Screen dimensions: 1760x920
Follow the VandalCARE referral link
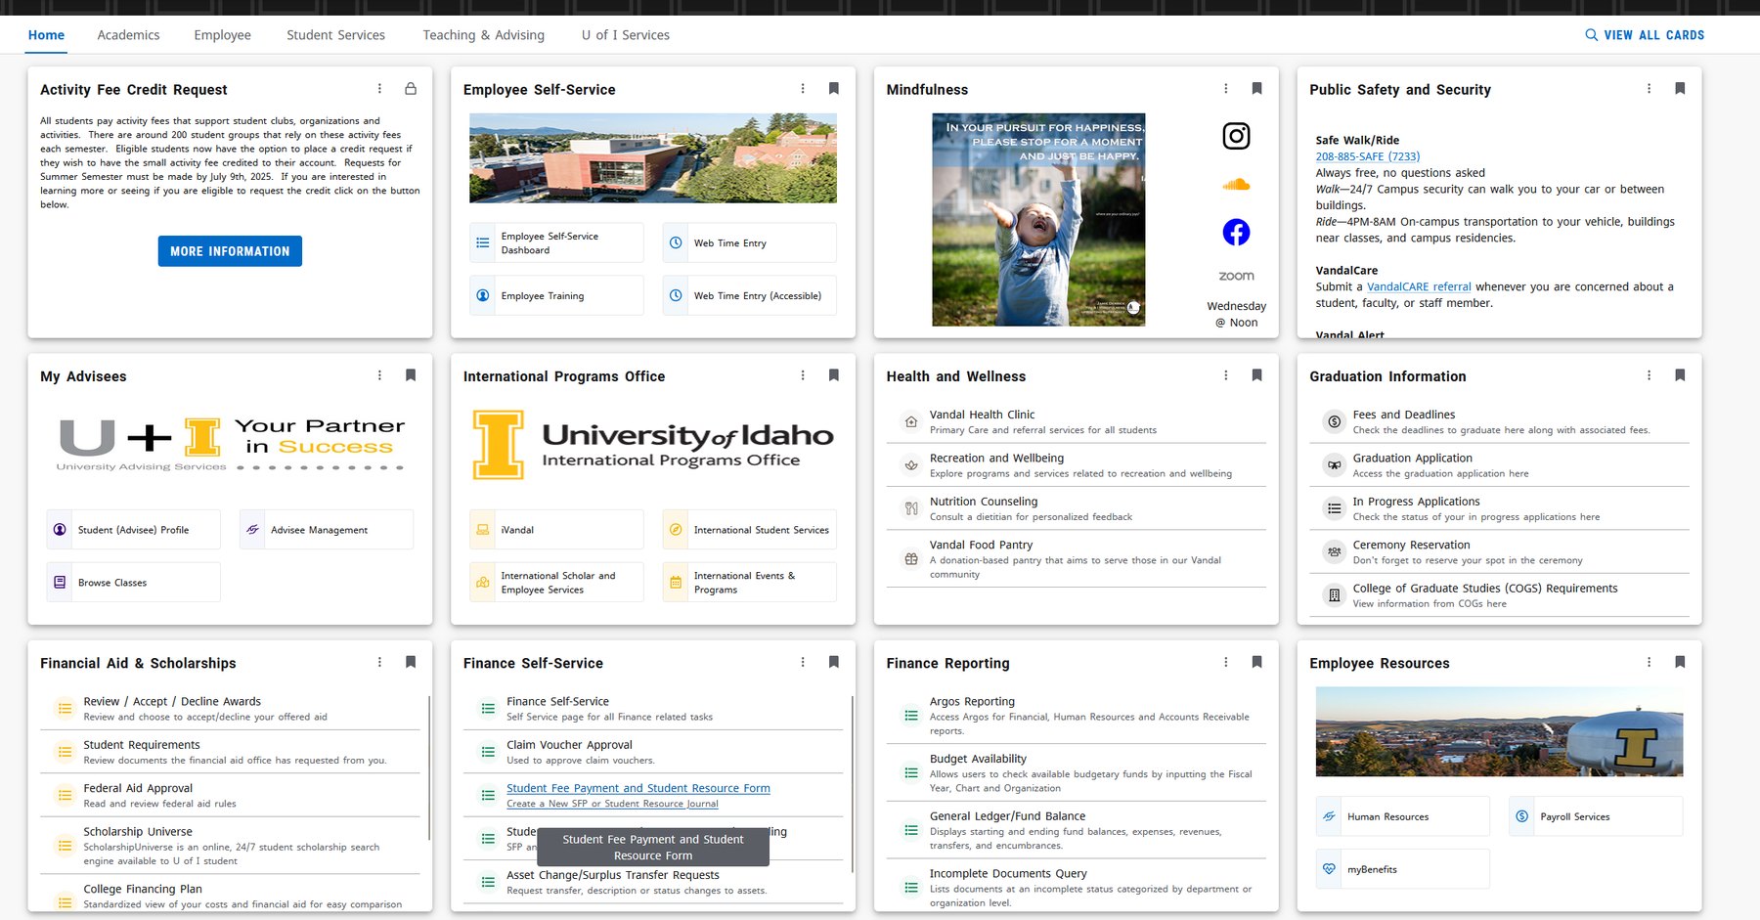tap(1419, 286)
